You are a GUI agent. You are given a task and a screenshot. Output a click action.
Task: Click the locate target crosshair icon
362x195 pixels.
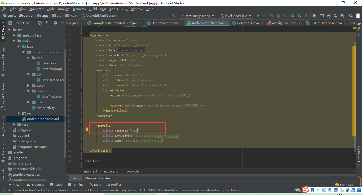click(x=40, y=23)
